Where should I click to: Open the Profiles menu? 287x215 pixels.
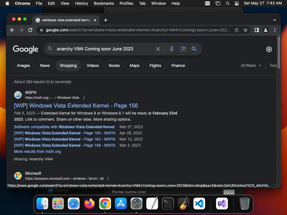(x=126, y=3)
